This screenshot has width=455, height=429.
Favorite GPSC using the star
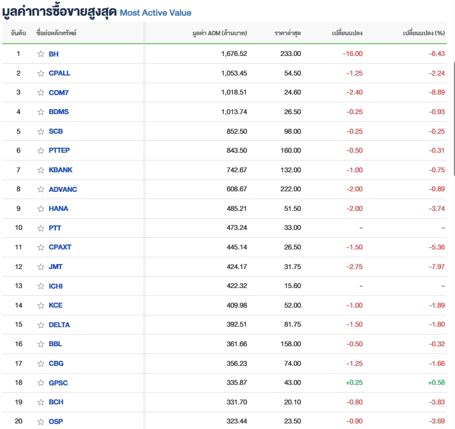tap(41, 383)
